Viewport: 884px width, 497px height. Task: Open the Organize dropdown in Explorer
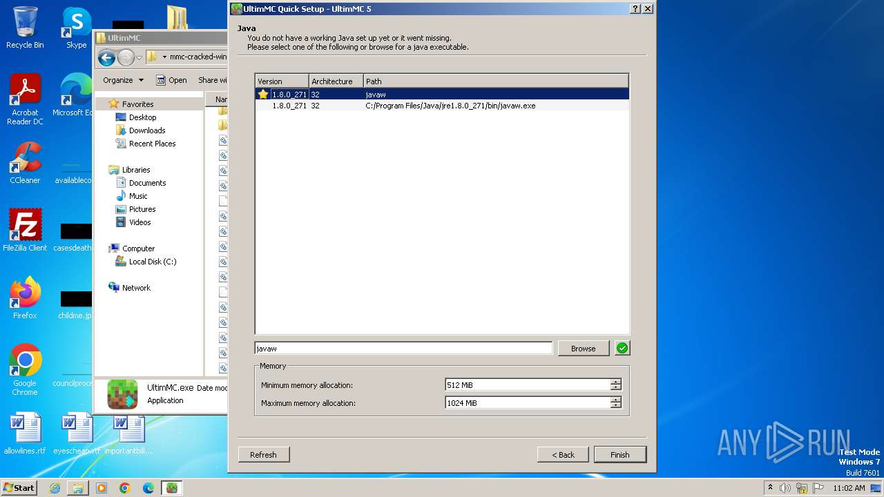pos(123,80)
